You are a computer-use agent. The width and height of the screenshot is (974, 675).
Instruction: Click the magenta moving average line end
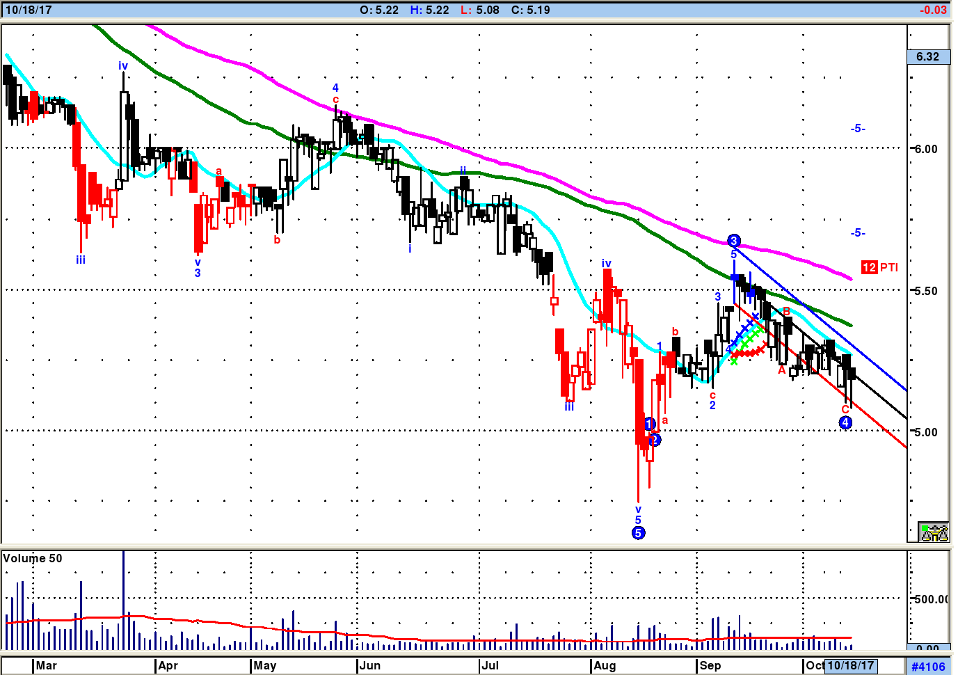tap(850, 279)
